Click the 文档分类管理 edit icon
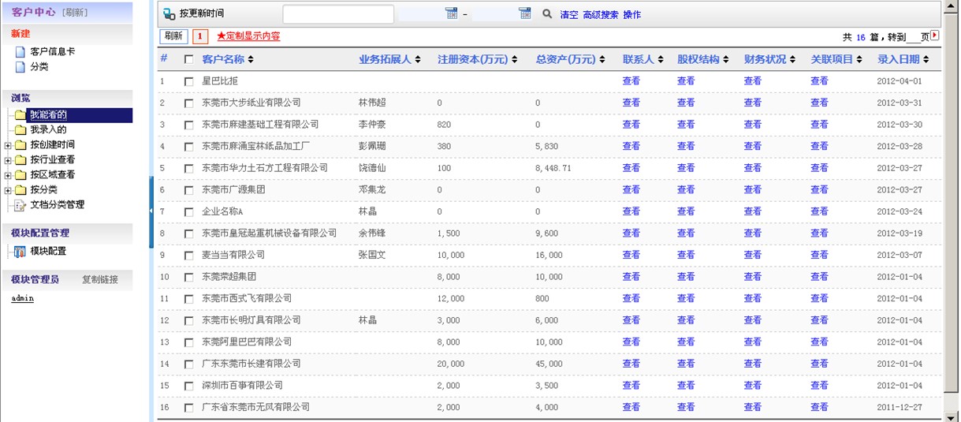The width and height of the screenshot is (961, 422). click(20, 205)
